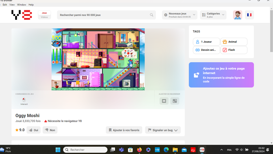
Task: Open Firefox from the taskbar
Action: (139, 150)
